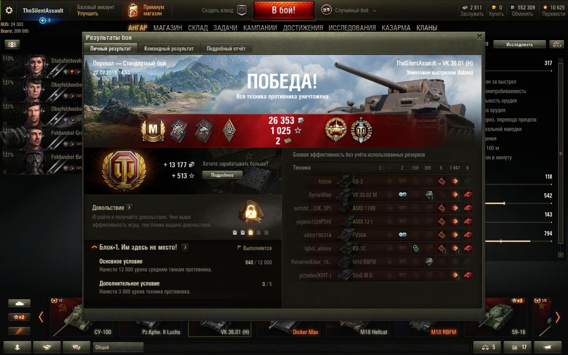
Task: Open the settings gear menu
Action: pyautogui.click(x=9, y=10)
